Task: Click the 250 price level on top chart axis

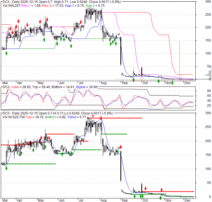Action: (x=208, y=14)
